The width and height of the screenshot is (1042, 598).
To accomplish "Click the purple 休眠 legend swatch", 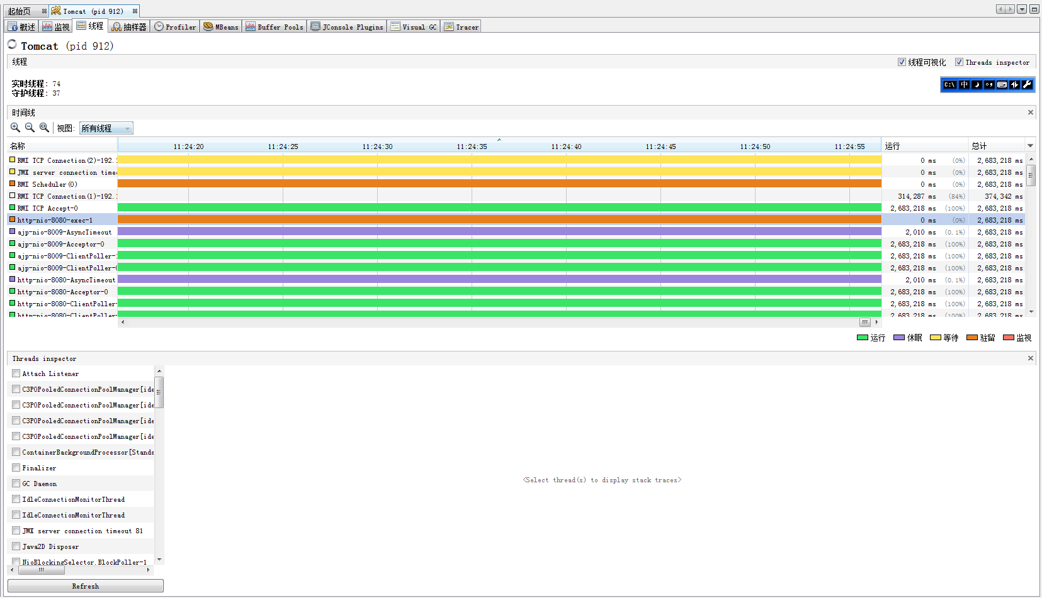I will (x=899, y=338).
